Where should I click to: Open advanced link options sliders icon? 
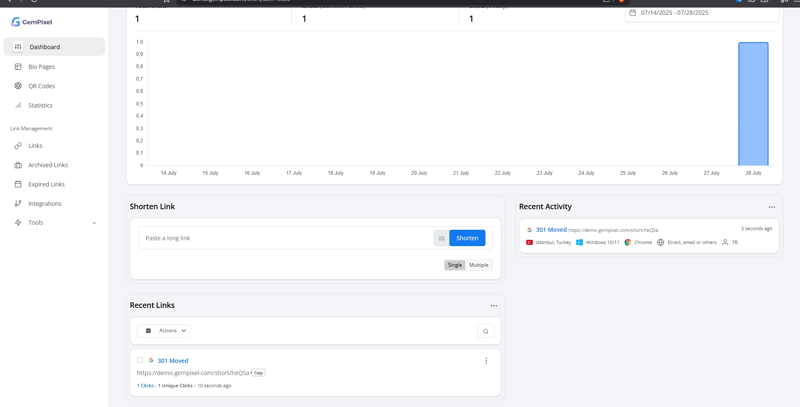click(x=441, y=238)
